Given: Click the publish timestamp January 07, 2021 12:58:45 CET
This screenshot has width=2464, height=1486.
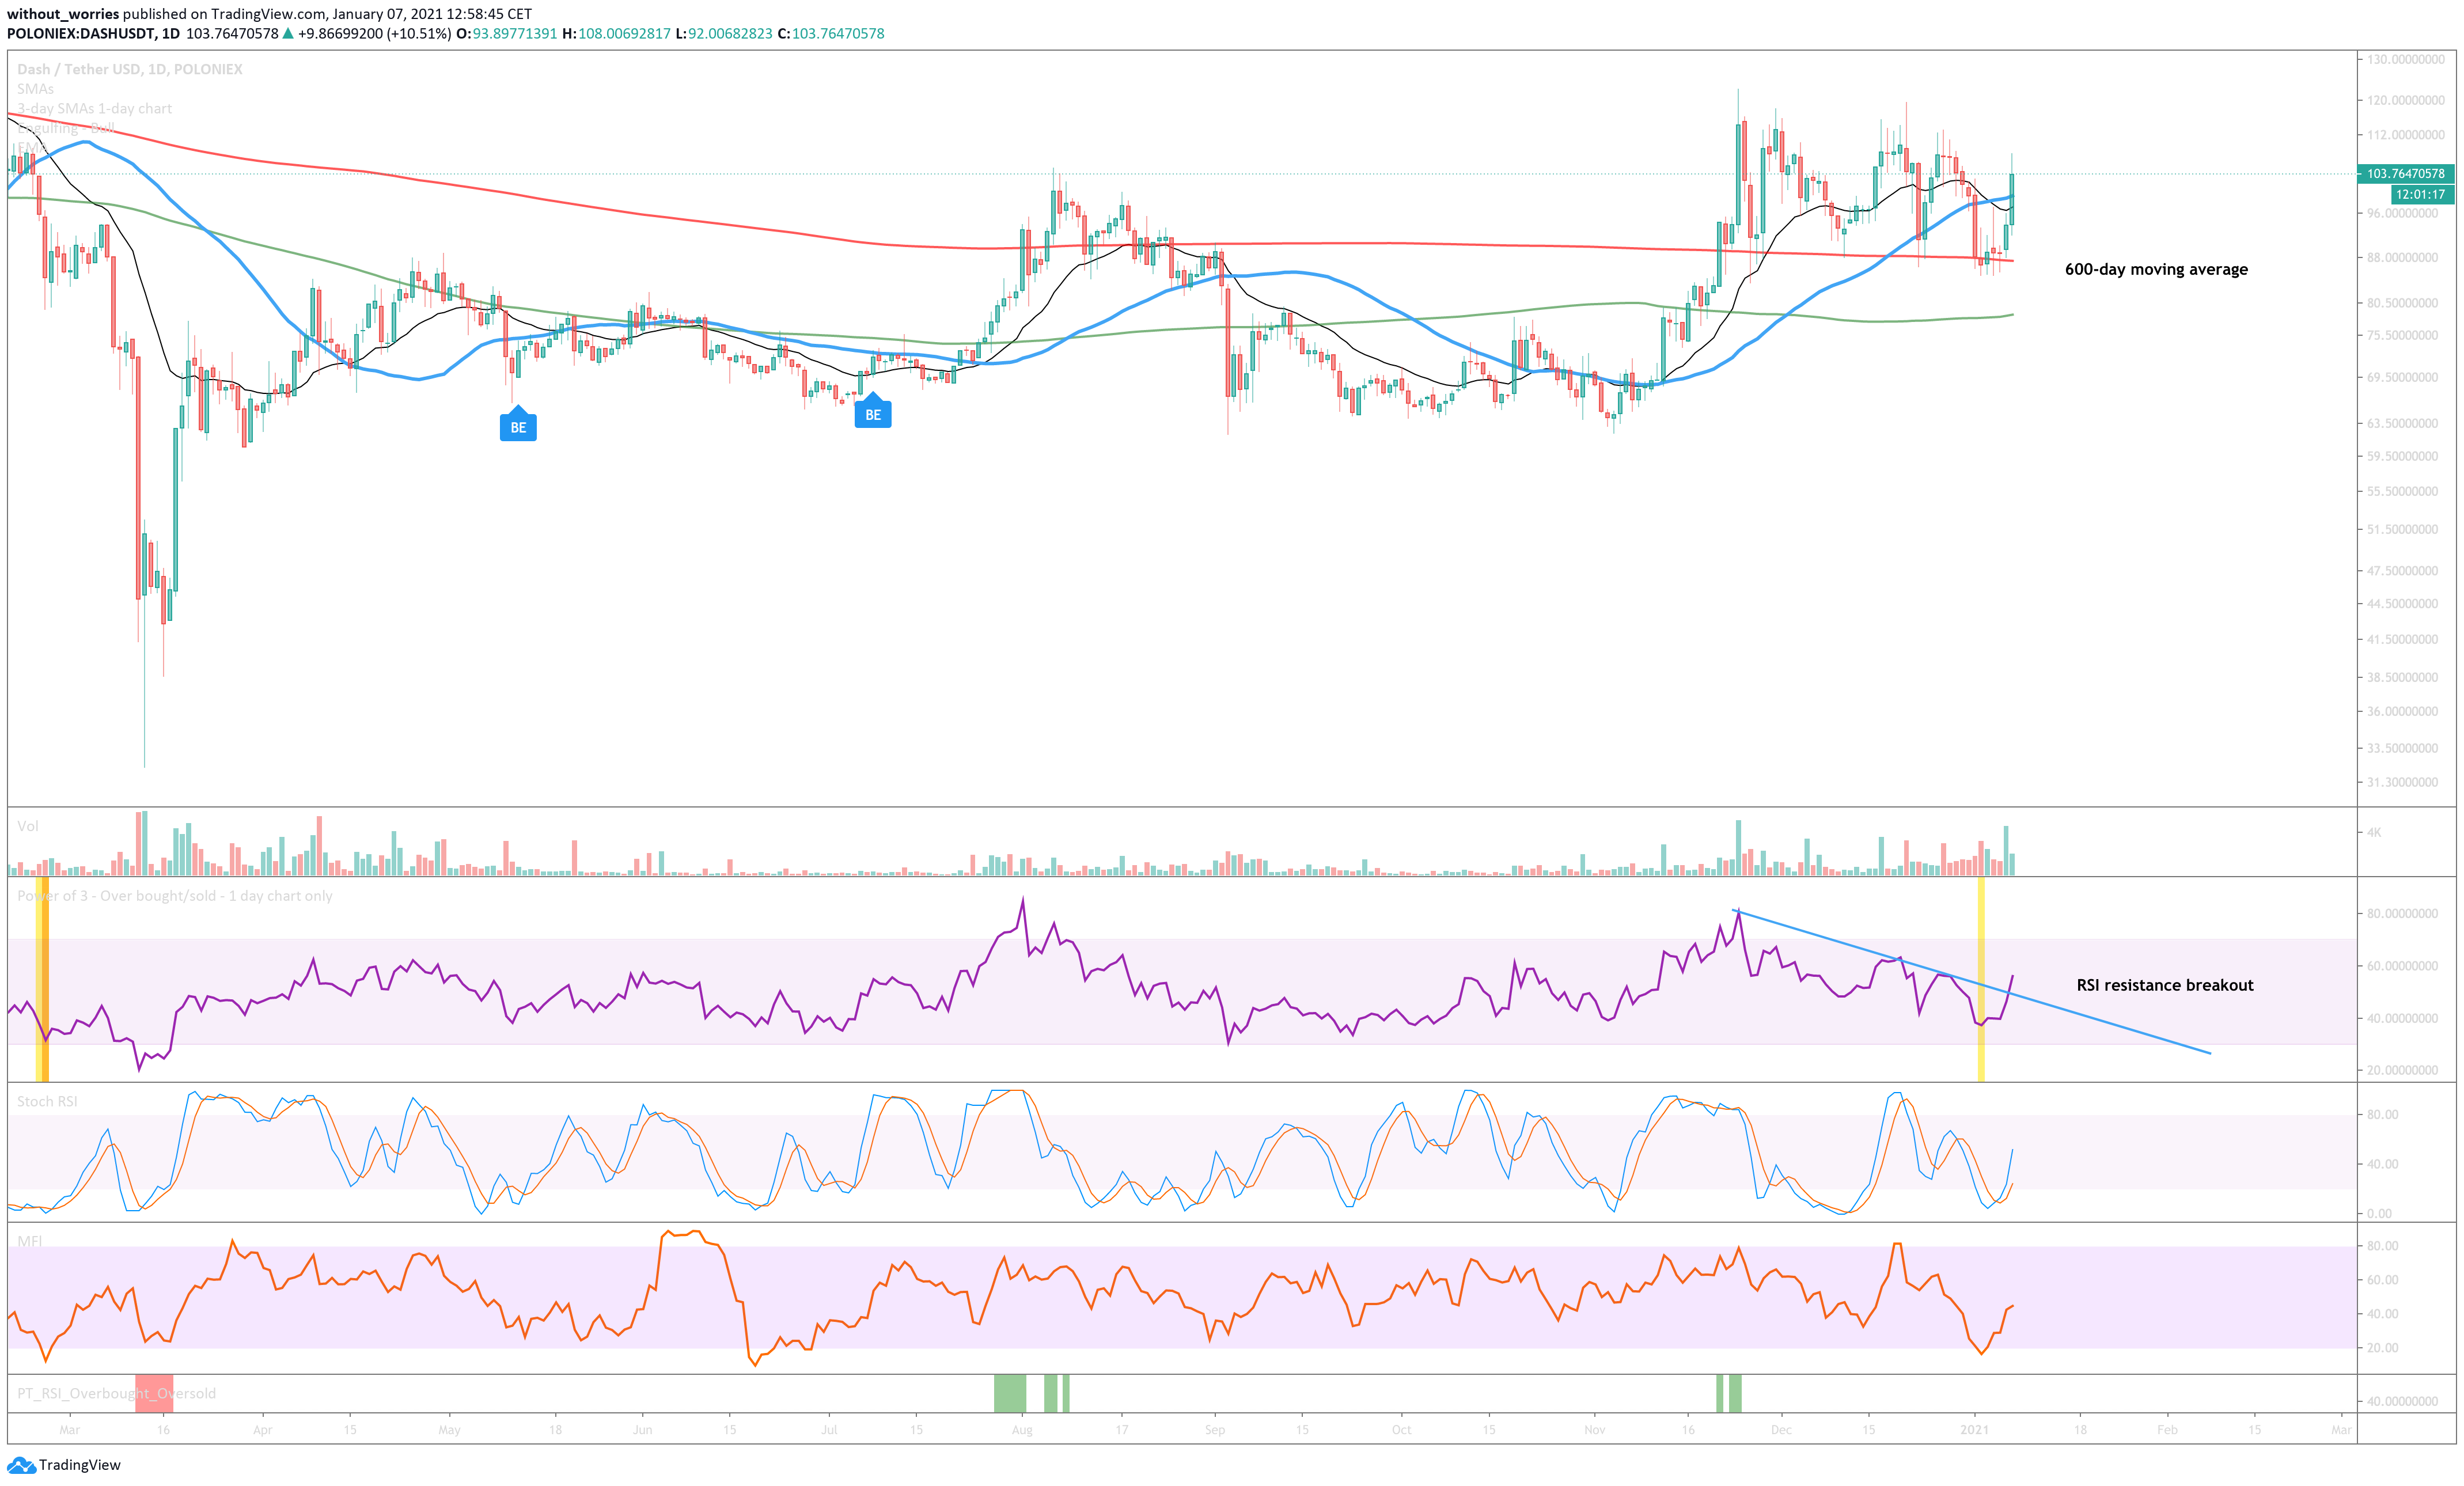Looking at the screenshot, I should point(431,14).
